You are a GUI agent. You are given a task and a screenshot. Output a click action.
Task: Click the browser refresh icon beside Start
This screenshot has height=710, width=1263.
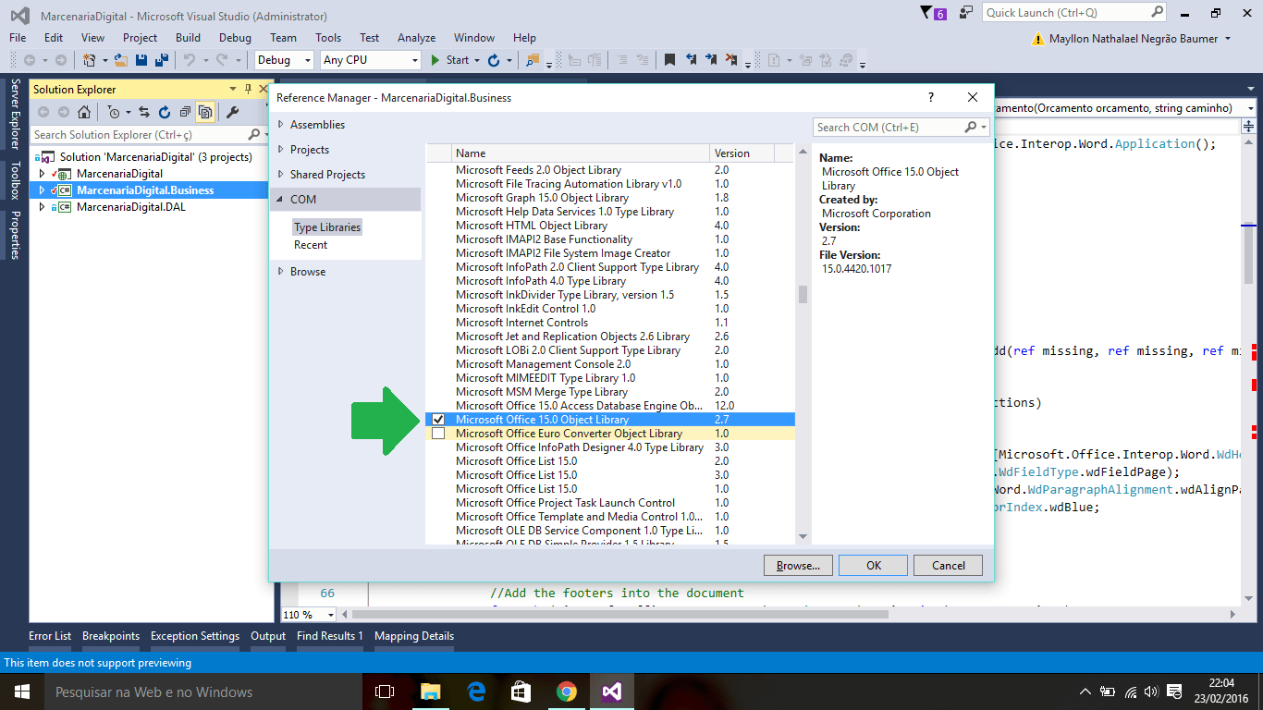pos(494,60)
